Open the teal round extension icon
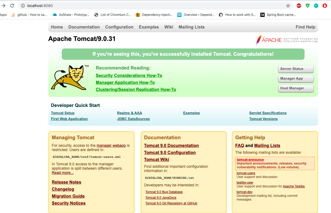Viewport: 331px width, 213px height. [316, 6]
